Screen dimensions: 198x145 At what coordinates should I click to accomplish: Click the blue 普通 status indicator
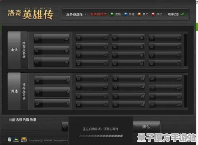pos(125,14)
